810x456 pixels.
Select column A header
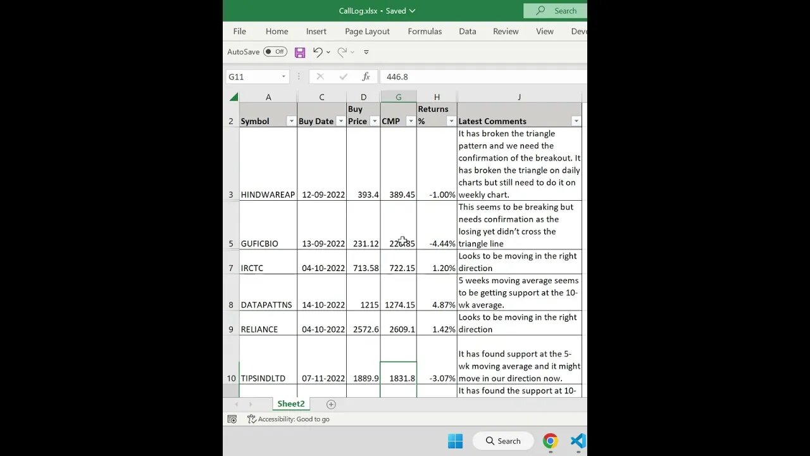pos(268,97)
